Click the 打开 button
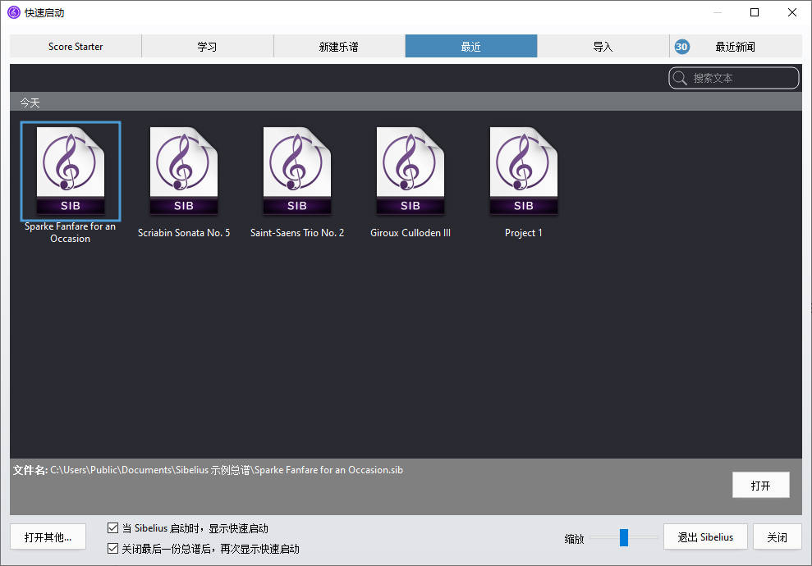 click(761, 485)
